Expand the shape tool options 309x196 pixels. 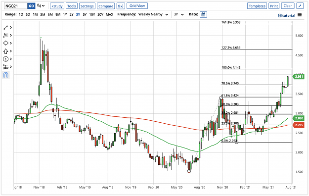pyautogui.click(x=11, y=43)
